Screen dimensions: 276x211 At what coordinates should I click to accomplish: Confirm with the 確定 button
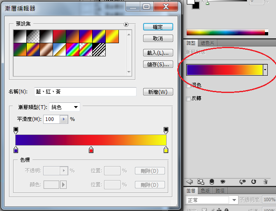coord(158,27)
